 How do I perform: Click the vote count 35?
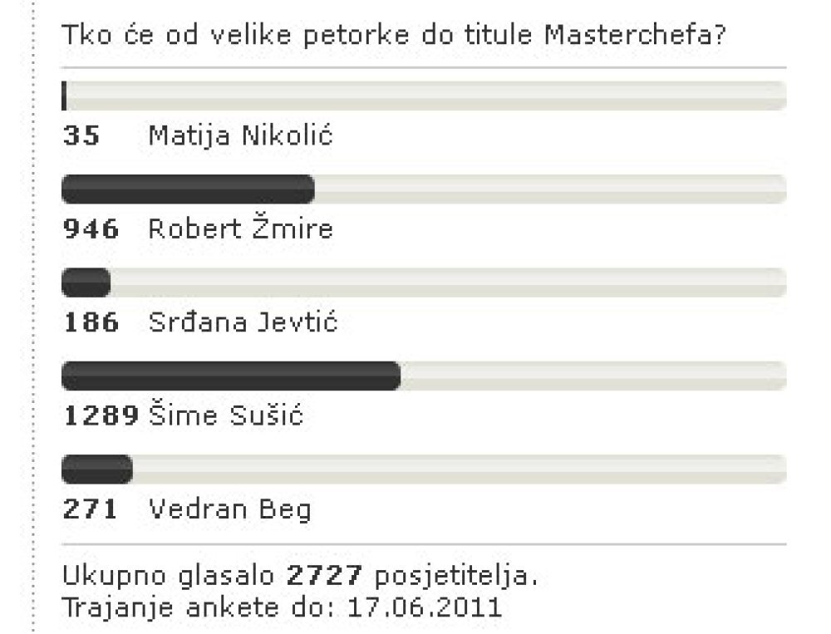click(x=81, y=135)
